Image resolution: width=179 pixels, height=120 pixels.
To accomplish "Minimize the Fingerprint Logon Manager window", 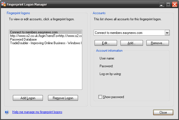I will point(161,4).
